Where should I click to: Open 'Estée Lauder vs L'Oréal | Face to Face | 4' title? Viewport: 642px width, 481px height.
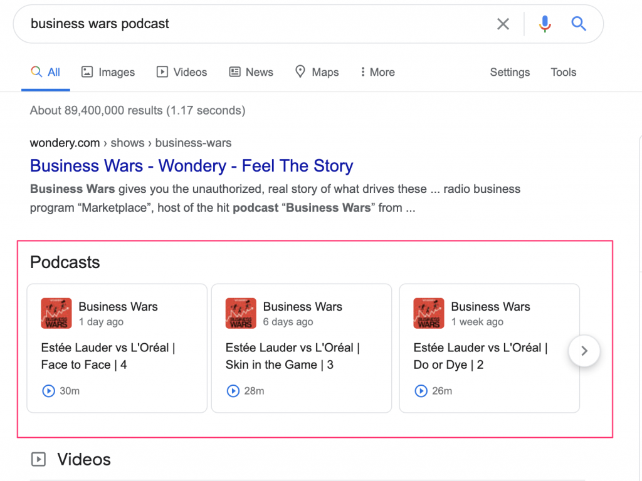click(x=108, y=356)
